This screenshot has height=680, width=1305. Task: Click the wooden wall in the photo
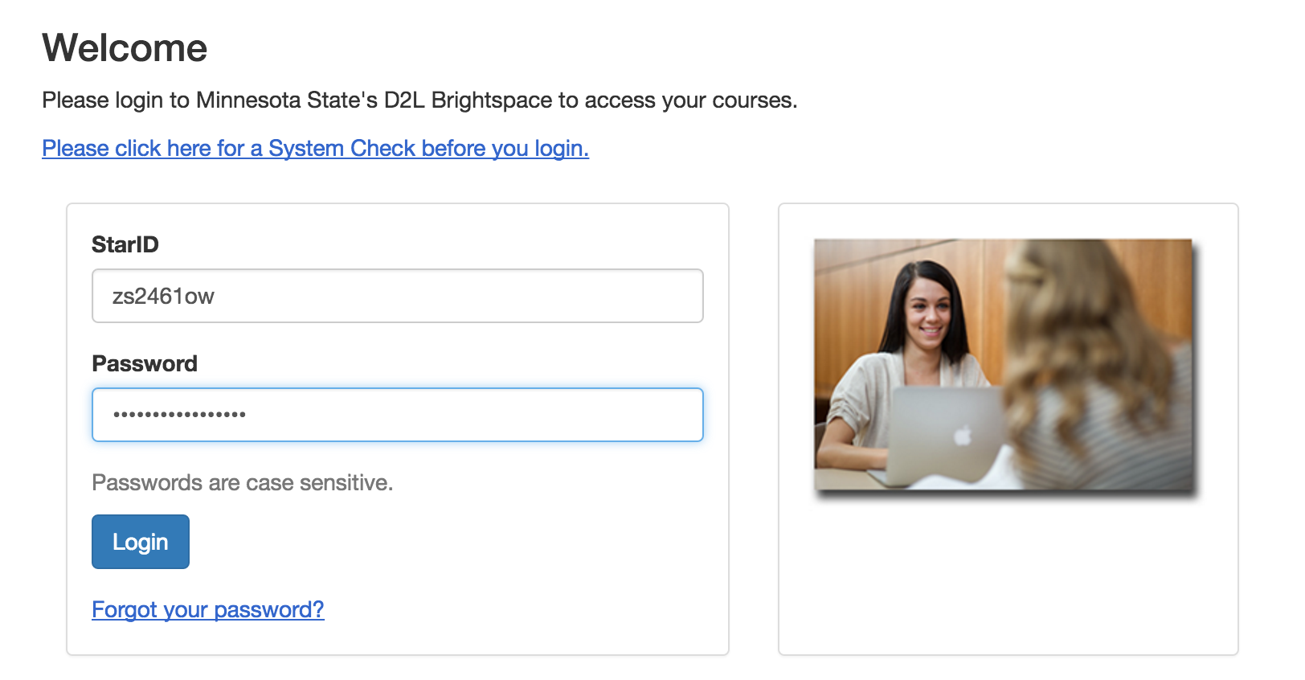pyautogui.click(x=852, y=273)
